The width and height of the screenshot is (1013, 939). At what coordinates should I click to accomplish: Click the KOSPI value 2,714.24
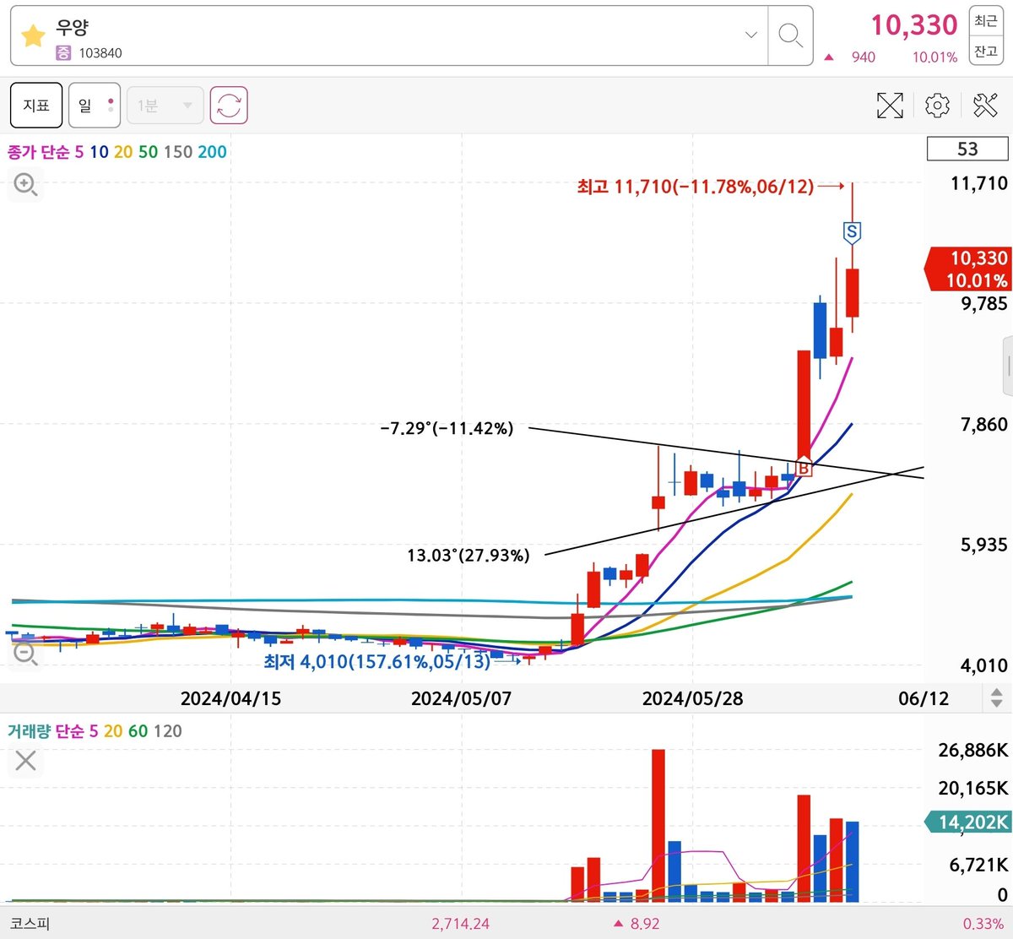pyautogui.click(x=460, y=924)
